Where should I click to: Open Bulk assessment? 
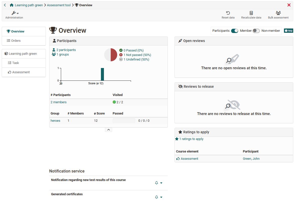(x=278, y=14)
